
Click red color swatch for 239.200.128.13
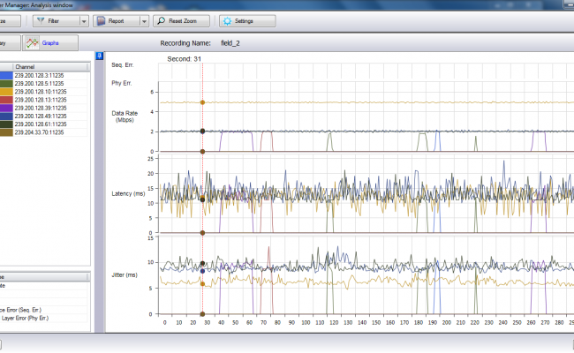pos(6,100)
